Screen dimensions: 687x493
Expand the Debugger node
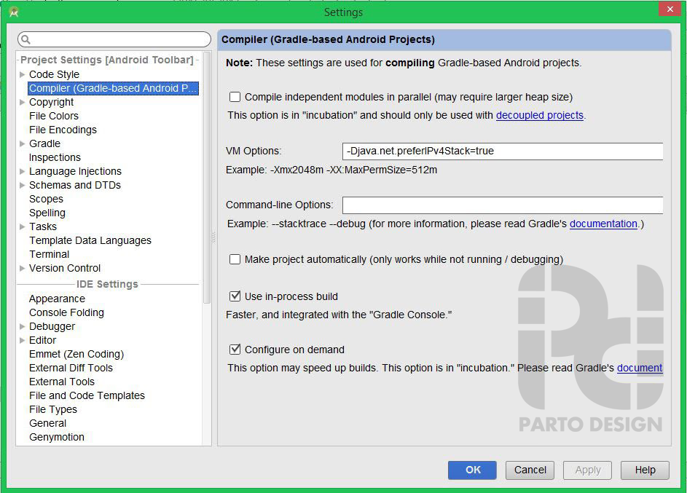[23, 326]
